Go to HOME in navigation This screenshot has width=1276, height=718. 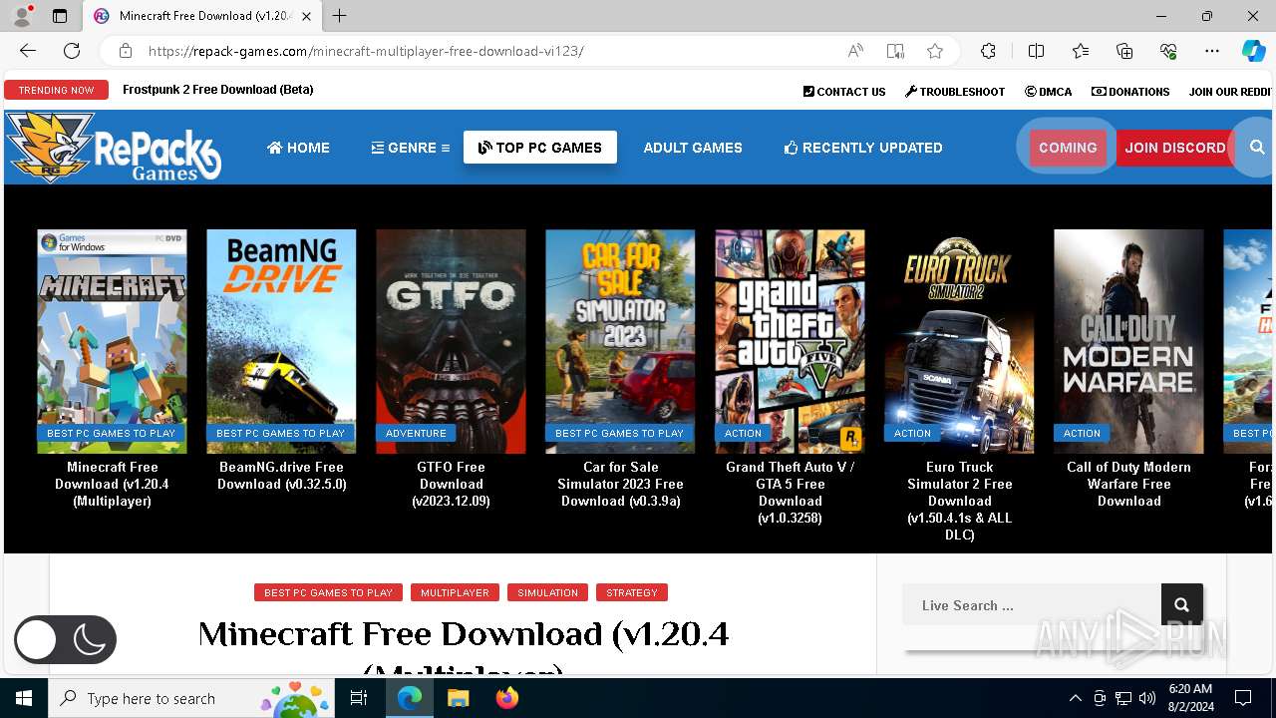tap(298, 148)
